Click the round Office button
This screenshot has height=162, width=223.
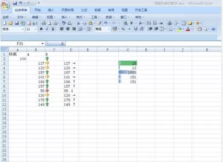5,5
